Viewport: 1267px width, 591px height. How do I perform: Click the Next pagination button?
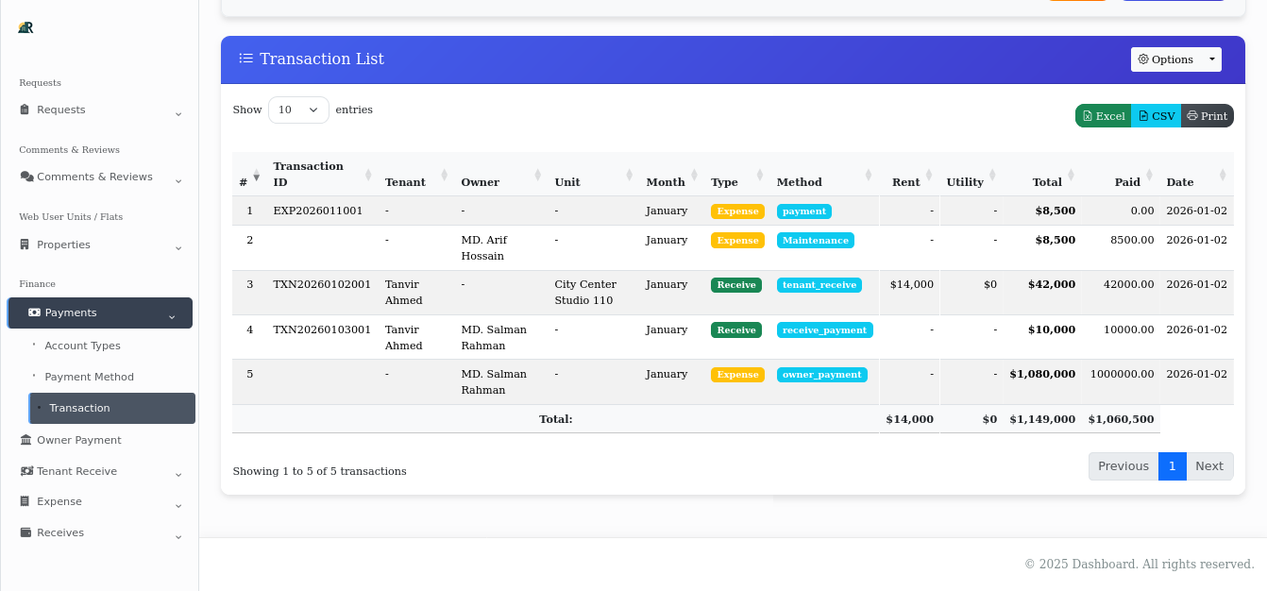click(1209, 465)
